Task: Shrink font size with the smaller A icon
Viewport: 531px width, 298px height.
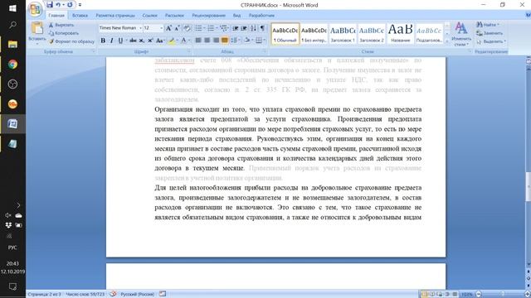Action: click(x=177, y=28)
